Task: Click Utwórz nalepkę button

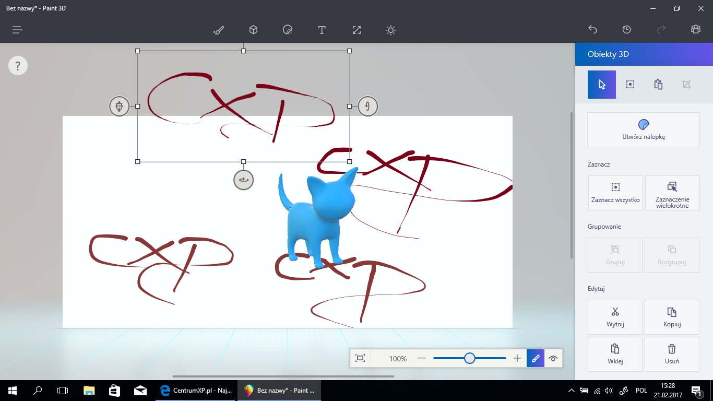Action: [x=644, y=129]
